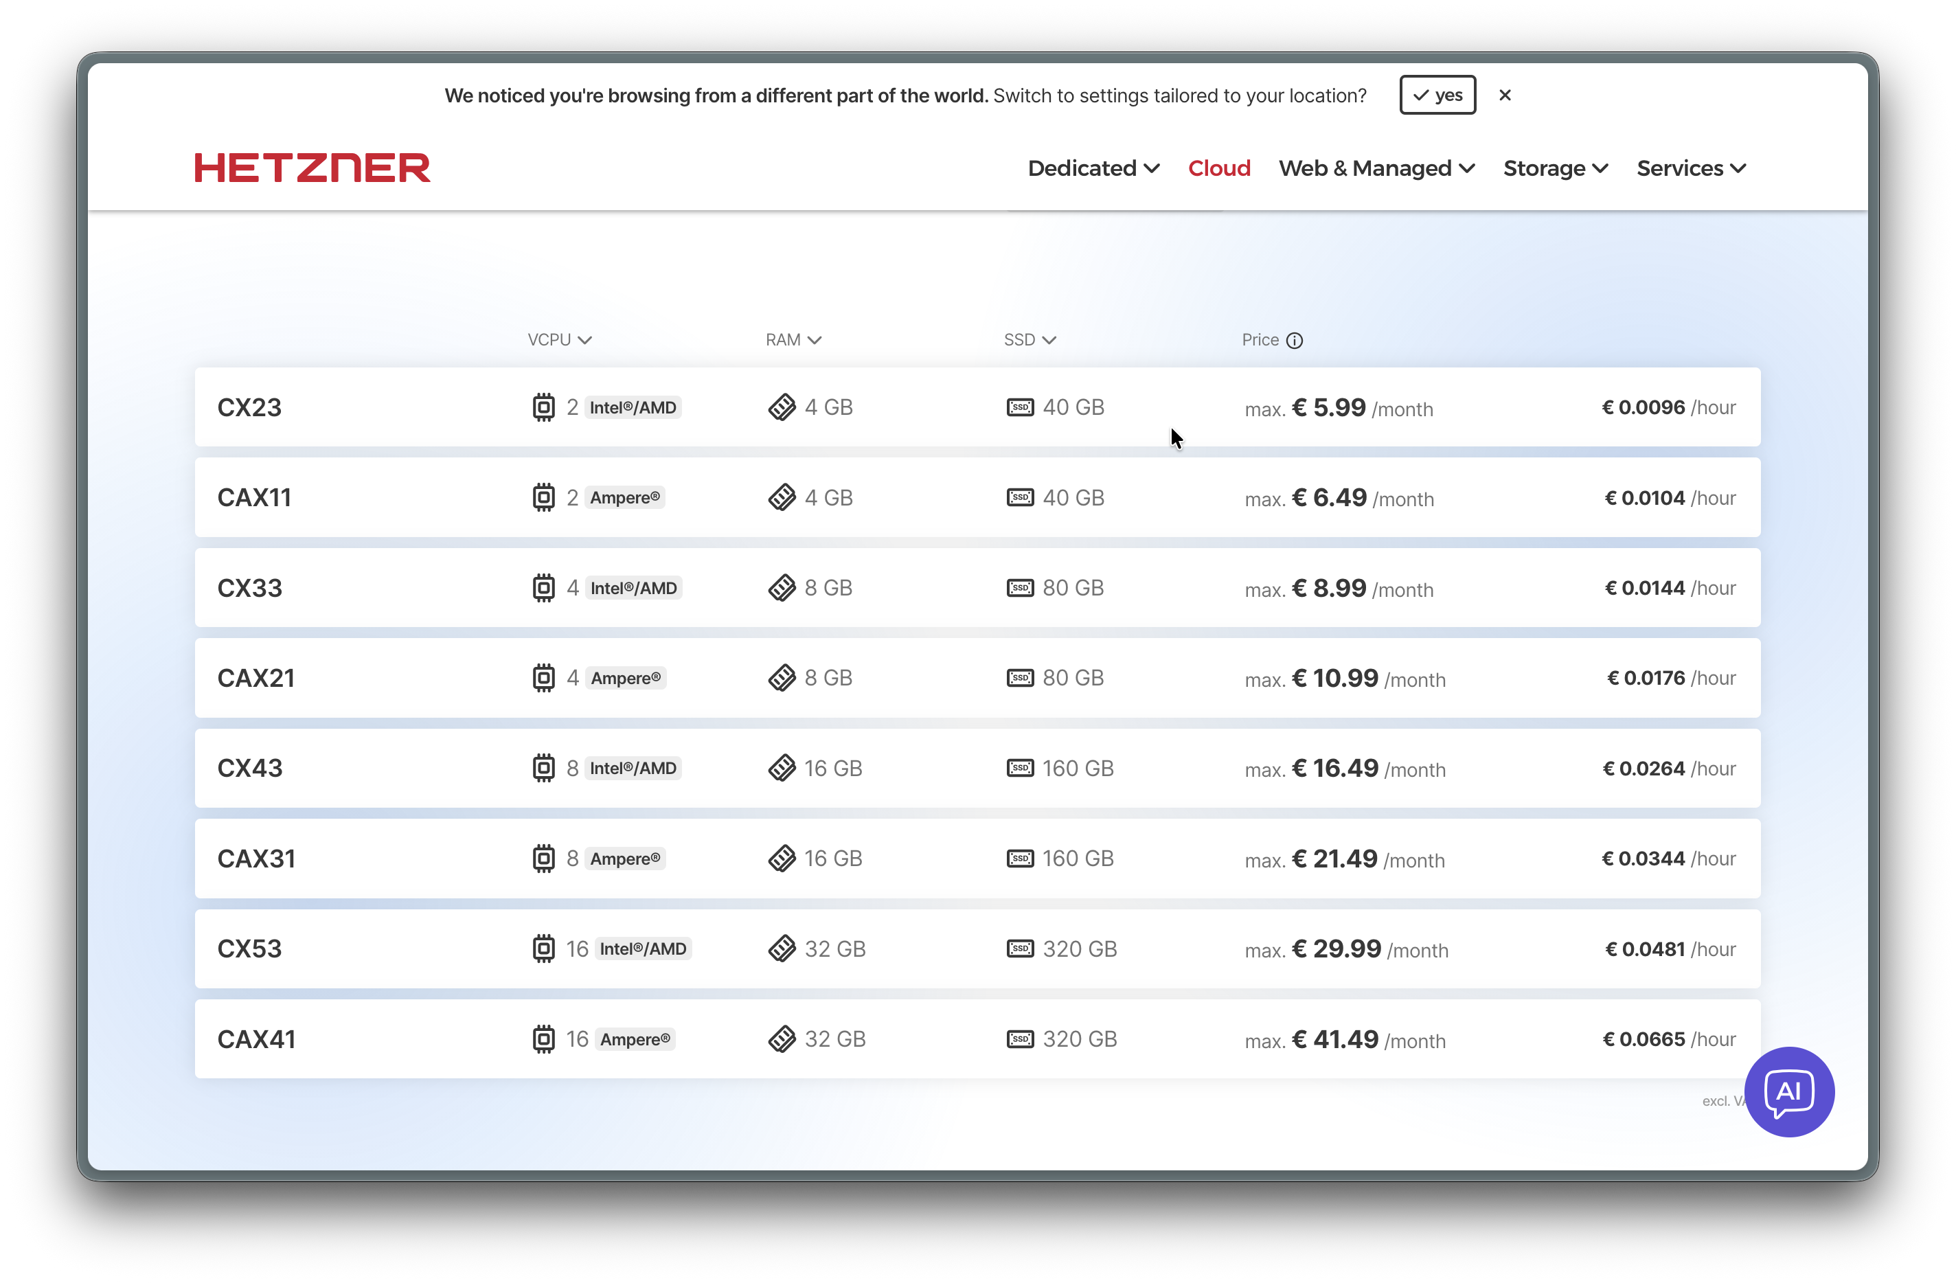Expand the Dedicated navigation menu

coord(1093,168)
